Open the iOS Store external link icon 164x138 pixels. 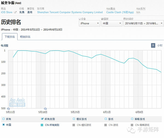15,12
